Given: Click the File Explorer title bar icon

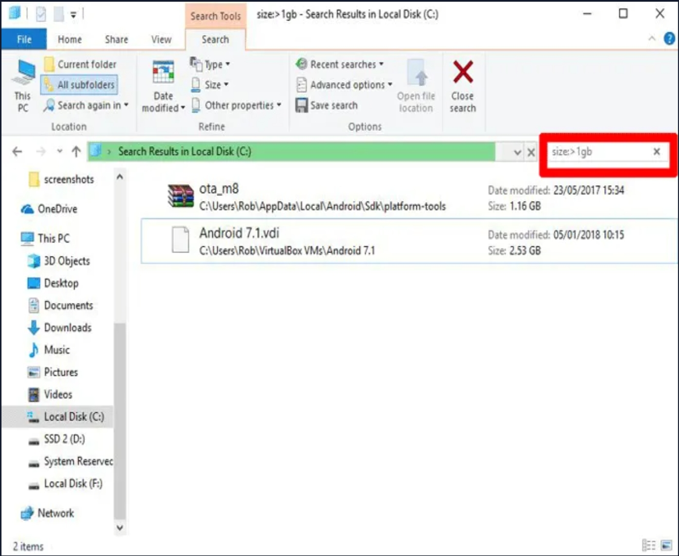Looking at the screenshot, I should tap(14, 14).
